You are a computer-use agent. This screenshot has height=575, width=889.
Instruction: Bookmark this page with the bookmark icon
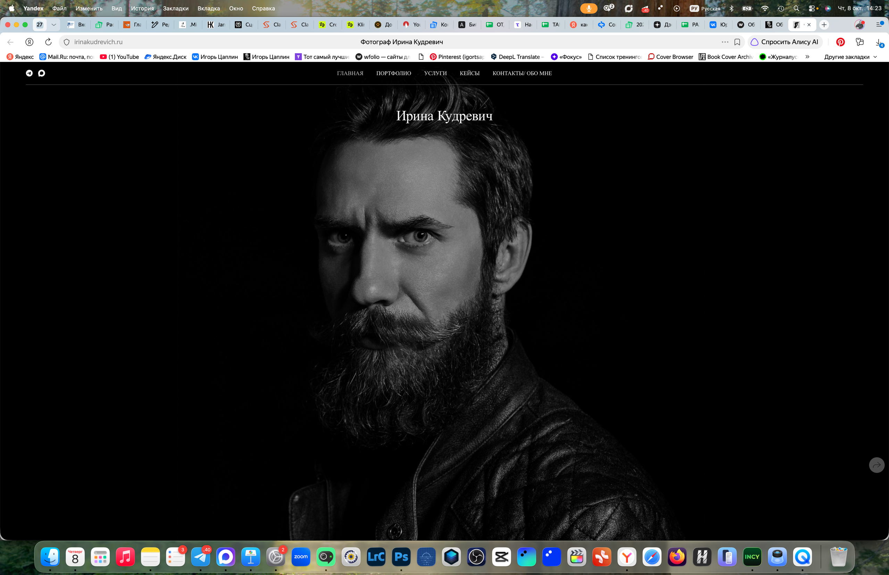737,42
